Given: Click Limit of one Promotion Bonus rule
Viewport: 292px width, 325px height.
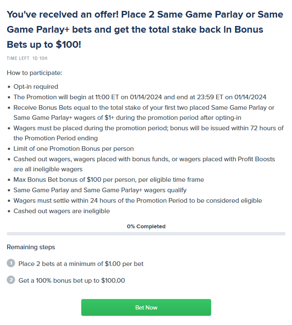Looking at the screenshot, I should [73, 149].
